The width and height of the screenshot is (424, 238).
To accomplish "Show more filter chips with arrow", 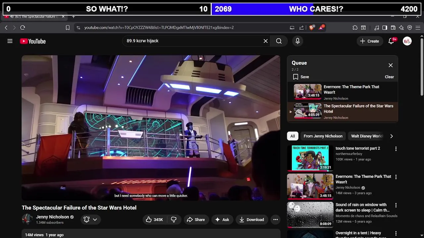I will click(392, 136).
